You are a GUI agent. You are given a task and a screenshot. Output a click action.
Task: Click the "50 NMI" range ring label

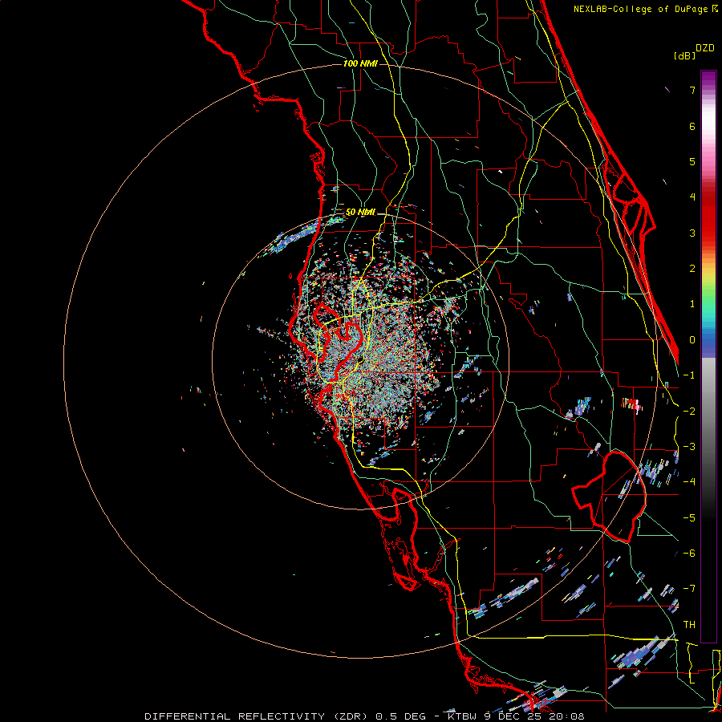coord(360,213)
